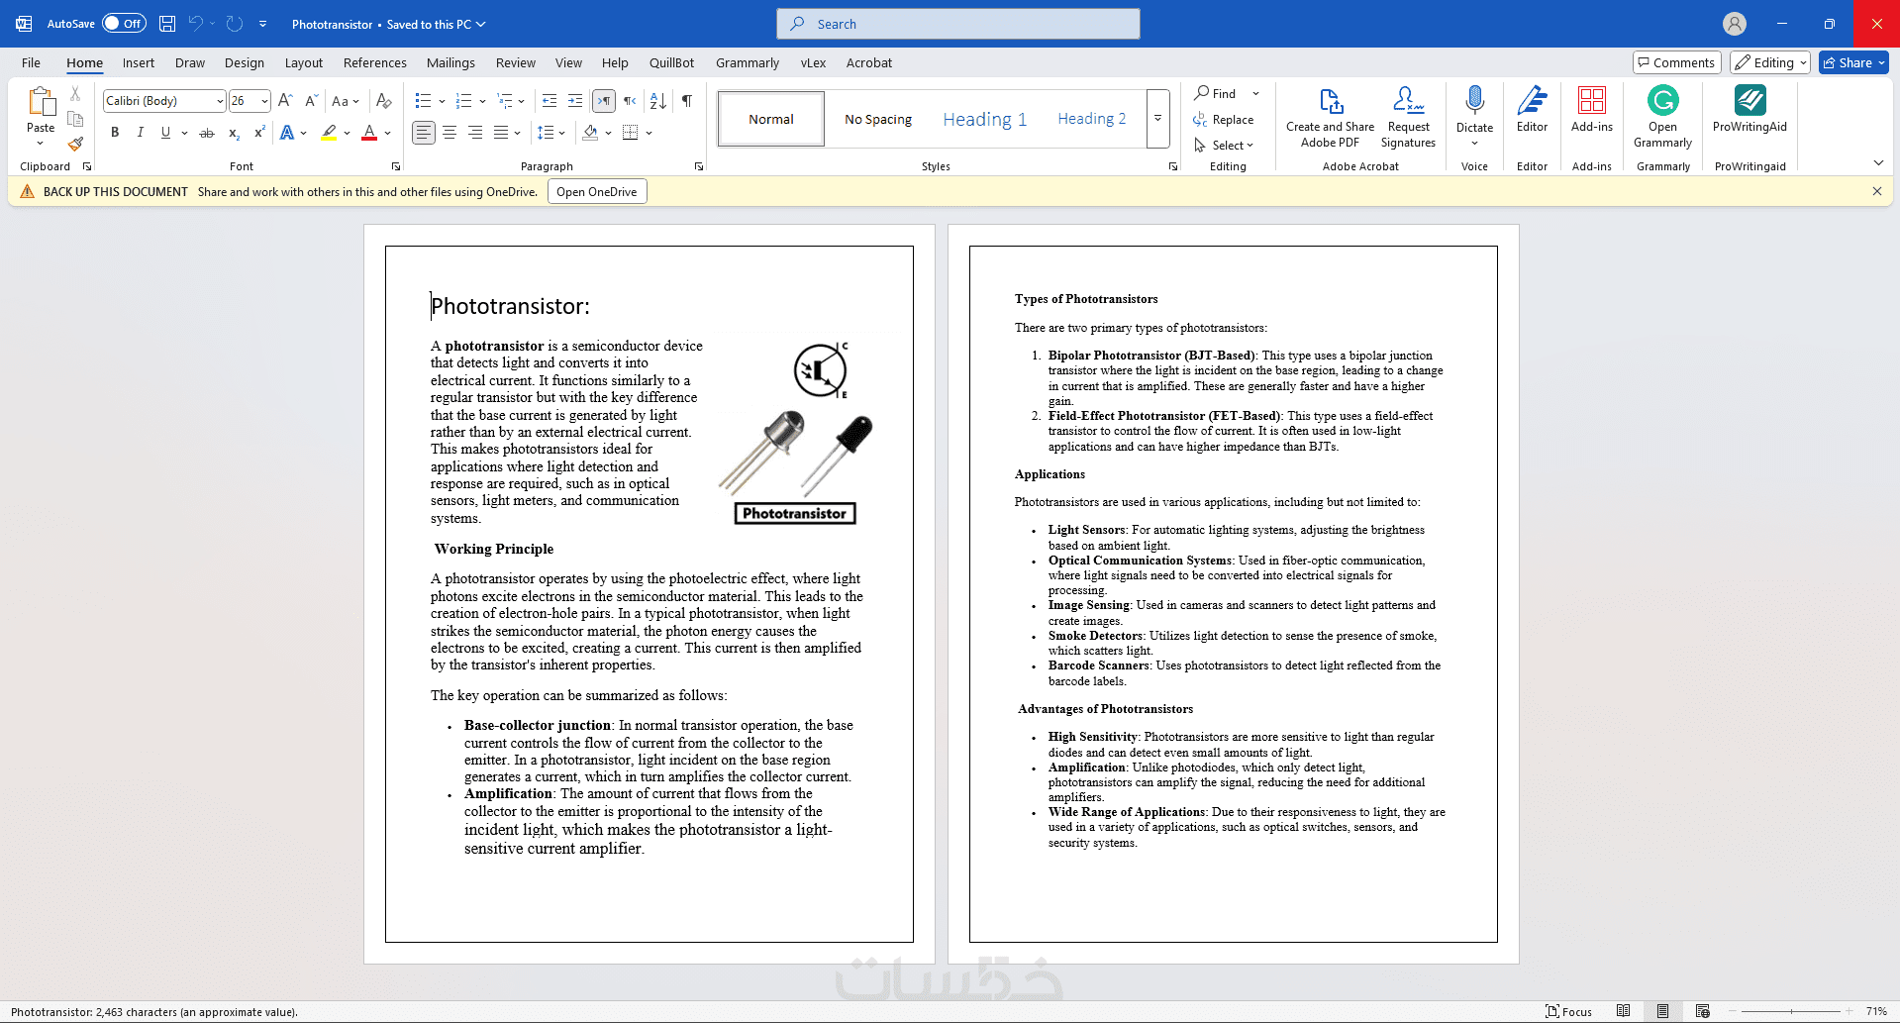This screenshot has height=1023, width=1900.
Task: Align text to the right
Action: [475, 133]
